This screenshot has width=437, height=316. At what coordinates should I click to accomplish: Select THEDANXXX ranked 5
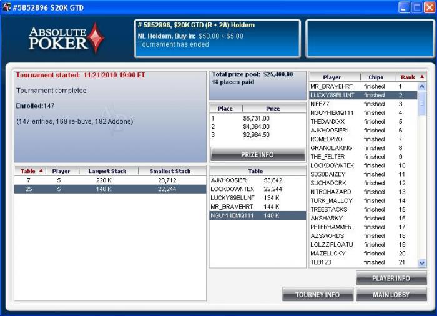tap(363, 122)
